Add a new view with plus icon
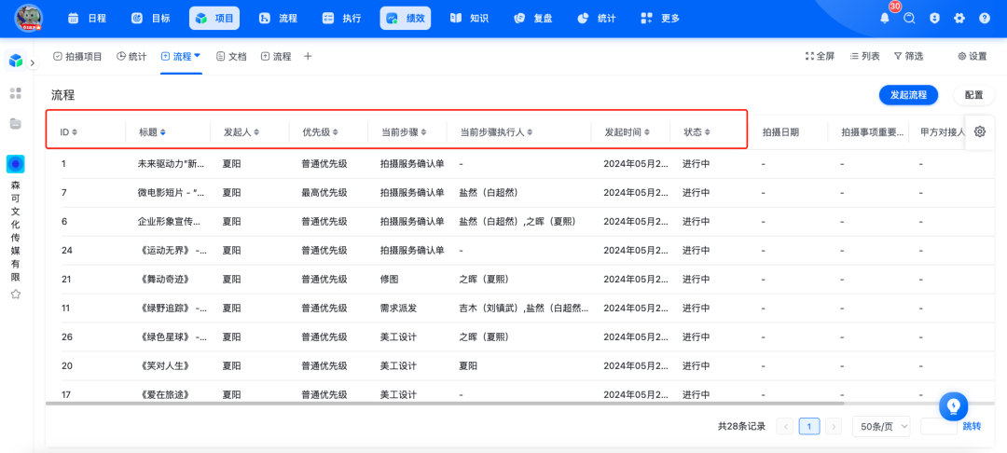Viewport: 1007px width, 453px height. point(308,57)
